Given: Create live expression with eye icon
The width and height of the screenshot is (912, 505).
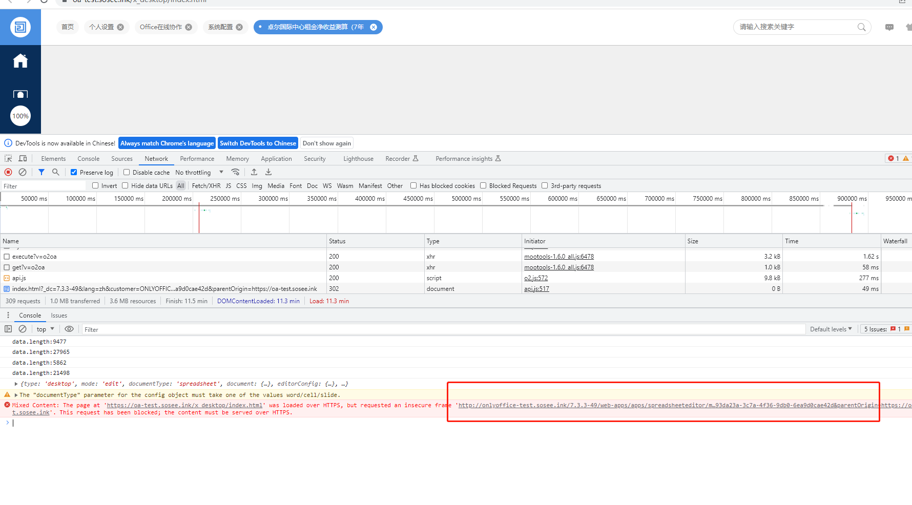Looking at the screenshot, I should [x=69, y=329].
